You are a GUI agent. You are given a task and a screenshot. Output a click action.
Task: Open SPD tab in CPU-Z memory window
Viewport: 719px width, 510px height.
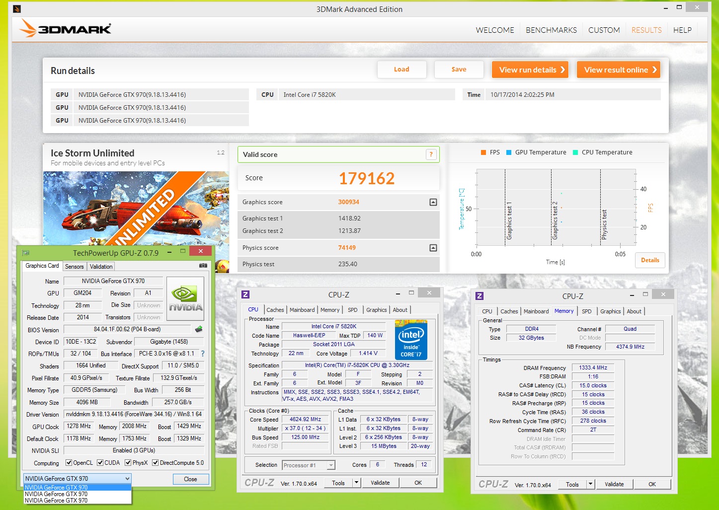pos(587,311)
